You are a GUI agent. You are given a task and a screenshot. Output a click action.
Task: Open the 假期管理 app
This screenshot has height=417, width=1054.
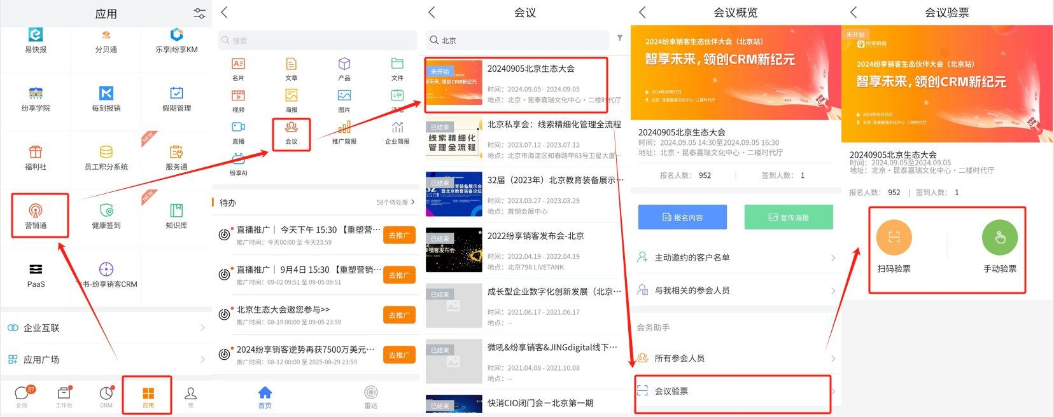pos(176,99)
